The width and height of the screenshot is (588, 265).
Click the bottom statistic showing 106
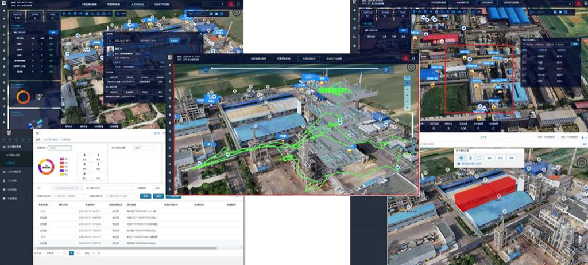click(464, 129)
